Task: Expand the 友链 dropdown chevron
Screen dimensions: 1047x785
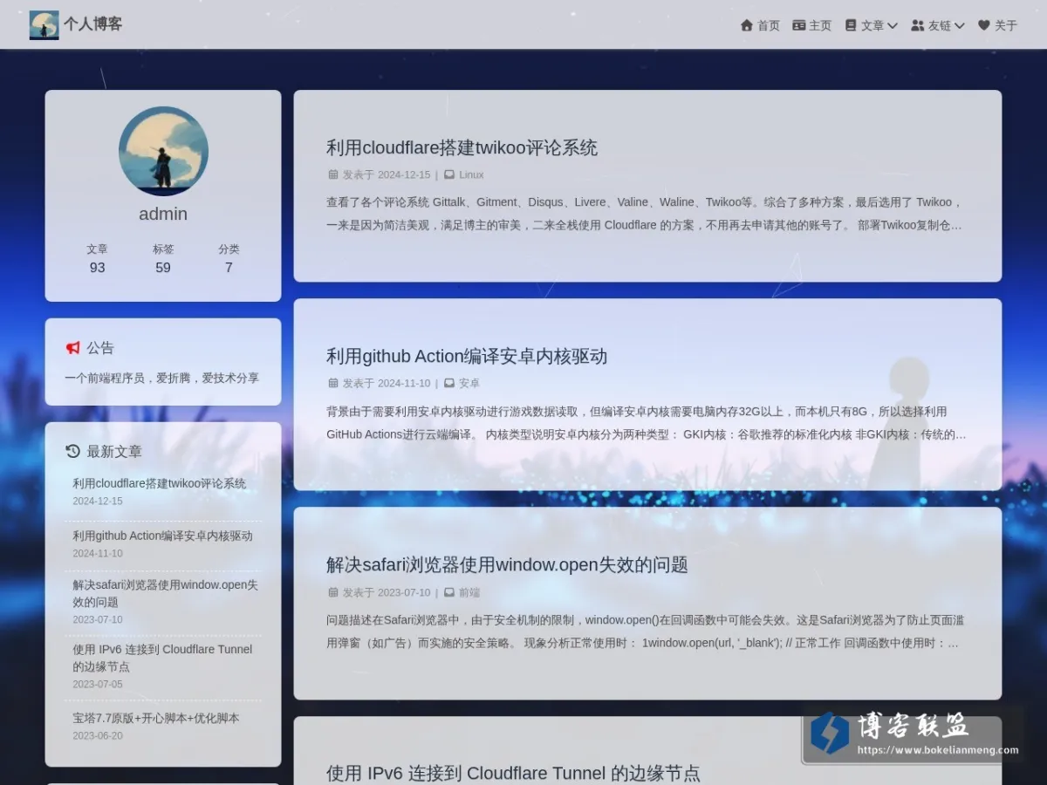Action: click(x=960, y=25)
